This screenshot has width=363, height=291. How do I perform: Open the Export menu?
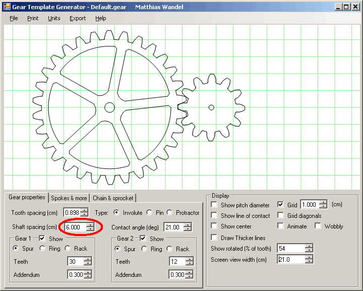(x=78, y=18)
